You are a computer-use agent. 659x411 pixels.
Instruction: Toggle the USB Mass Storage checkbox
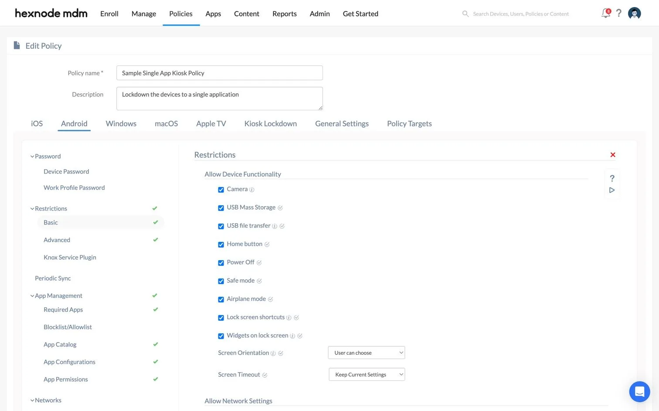[221, 208]
